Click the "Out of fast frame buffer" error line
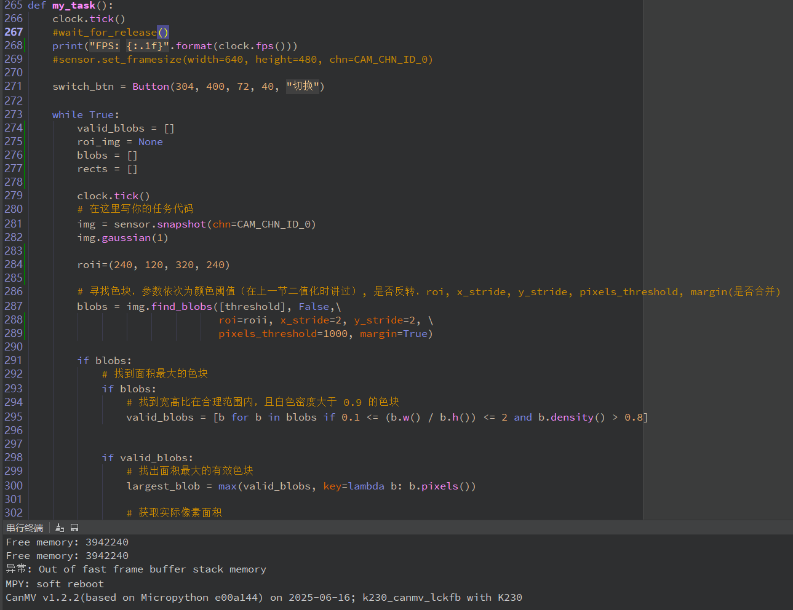Screen dimensions: 793x610 pyautogui.click(x=152, y=569)
